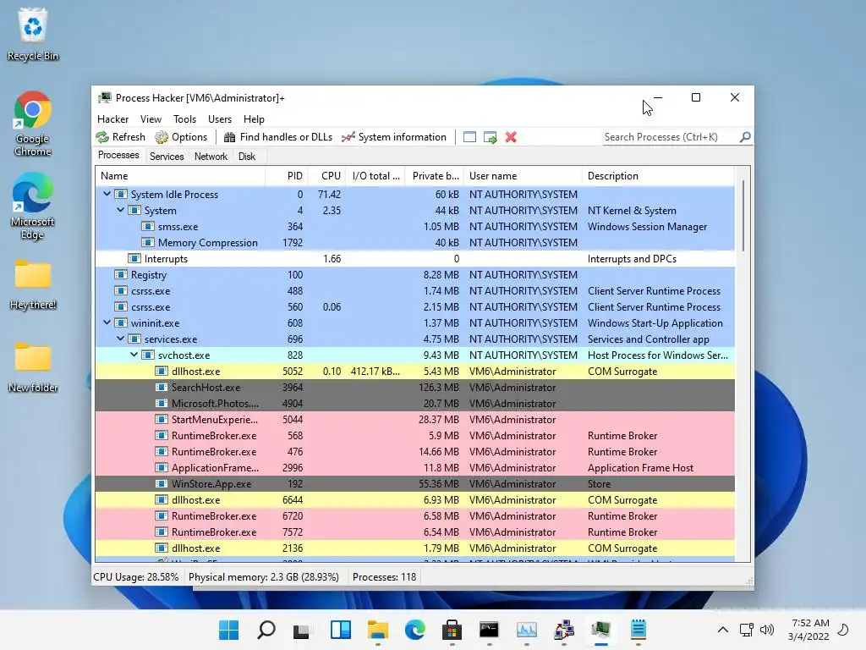Image resolution: width=866 pixels, height=650 pixels.
Task: Select the Interrupts row
Action: click(x=414, y=259)
